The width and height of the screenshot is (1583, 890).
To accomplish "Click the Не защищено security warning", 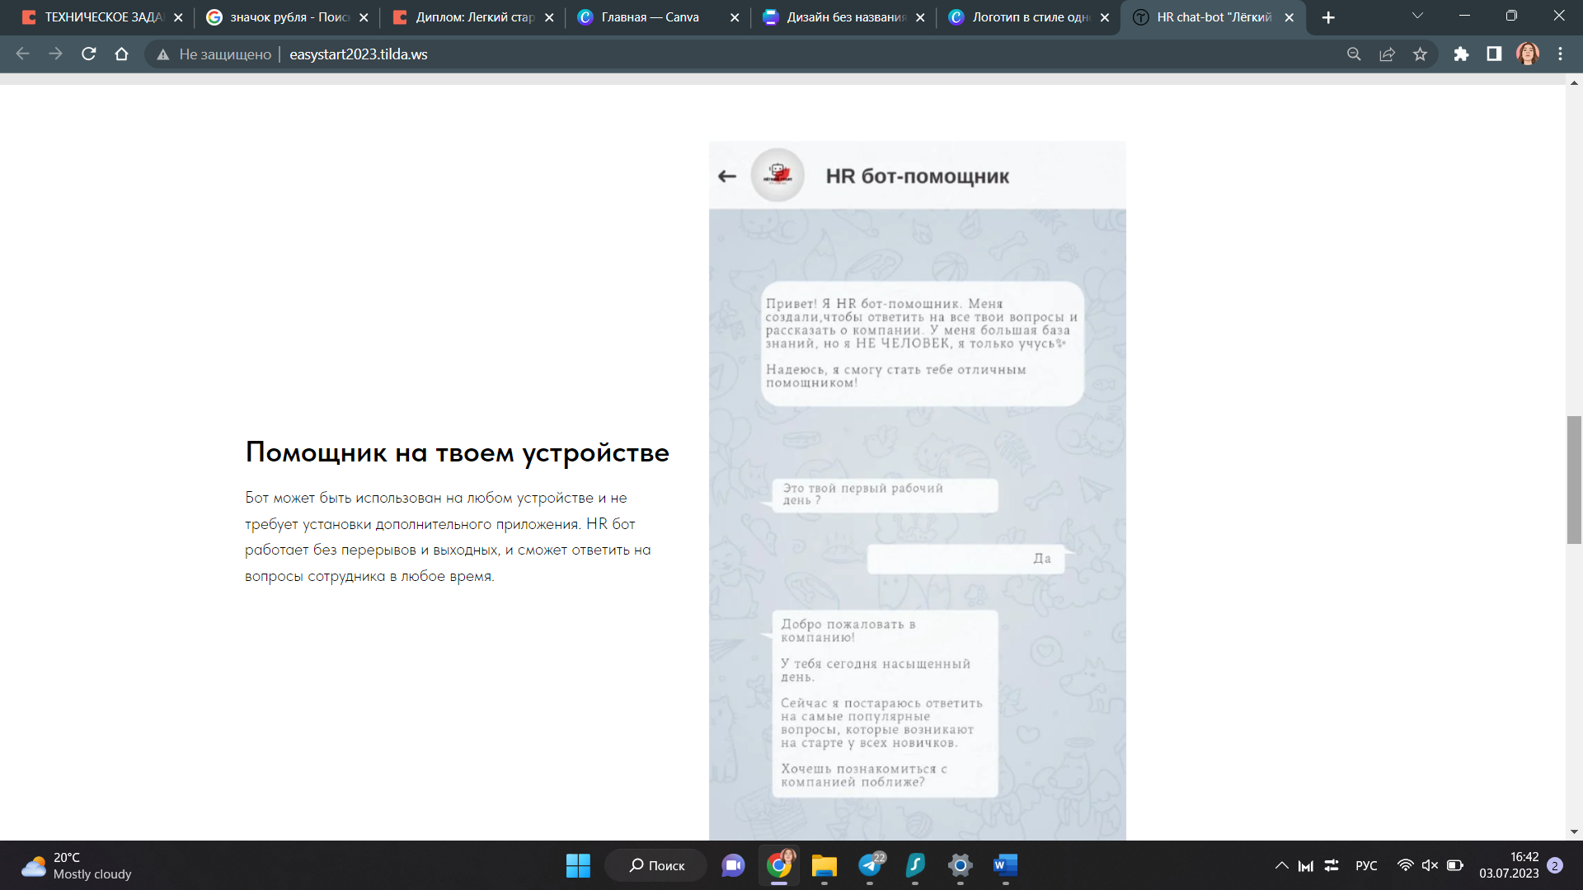I will (214, 54).
